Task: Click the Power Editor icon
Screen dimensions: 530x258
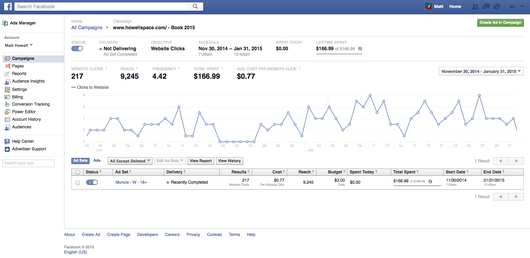Action: 8,112
